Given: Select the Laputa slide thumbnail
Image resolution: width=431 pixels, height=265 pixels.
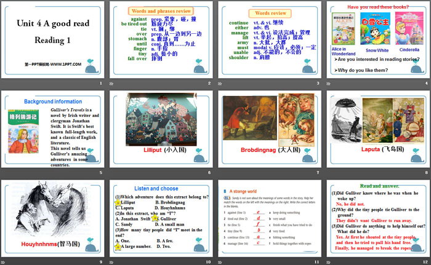Looking at the screenshot, I should 378,129.
